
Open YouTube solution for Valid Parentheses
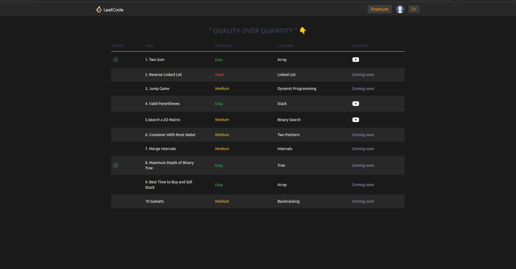(355, 104)
